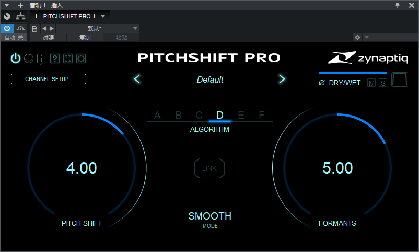Image resolution: width=419 pixels, height=252 pixels.
Task: Select algorithm D
Action: click(x=219, y=116)
